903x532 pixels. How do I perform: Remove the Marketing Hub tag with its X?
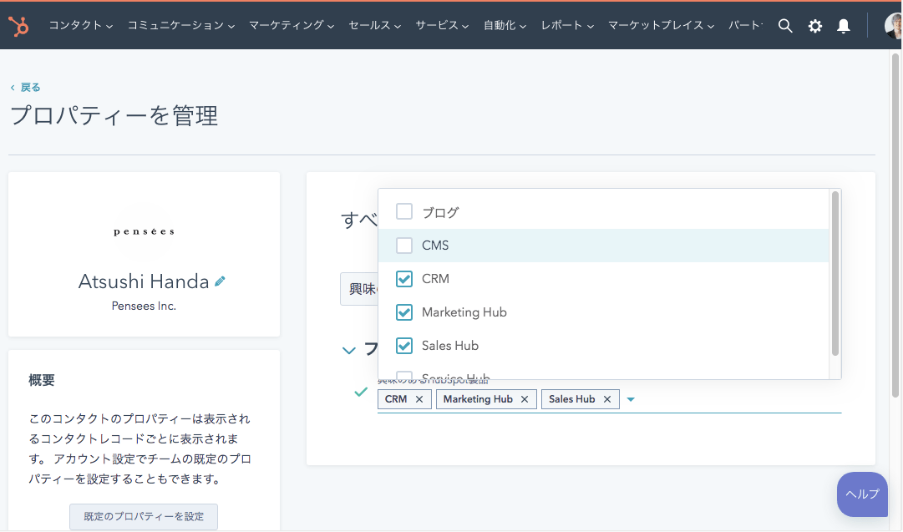pos(525,399)
